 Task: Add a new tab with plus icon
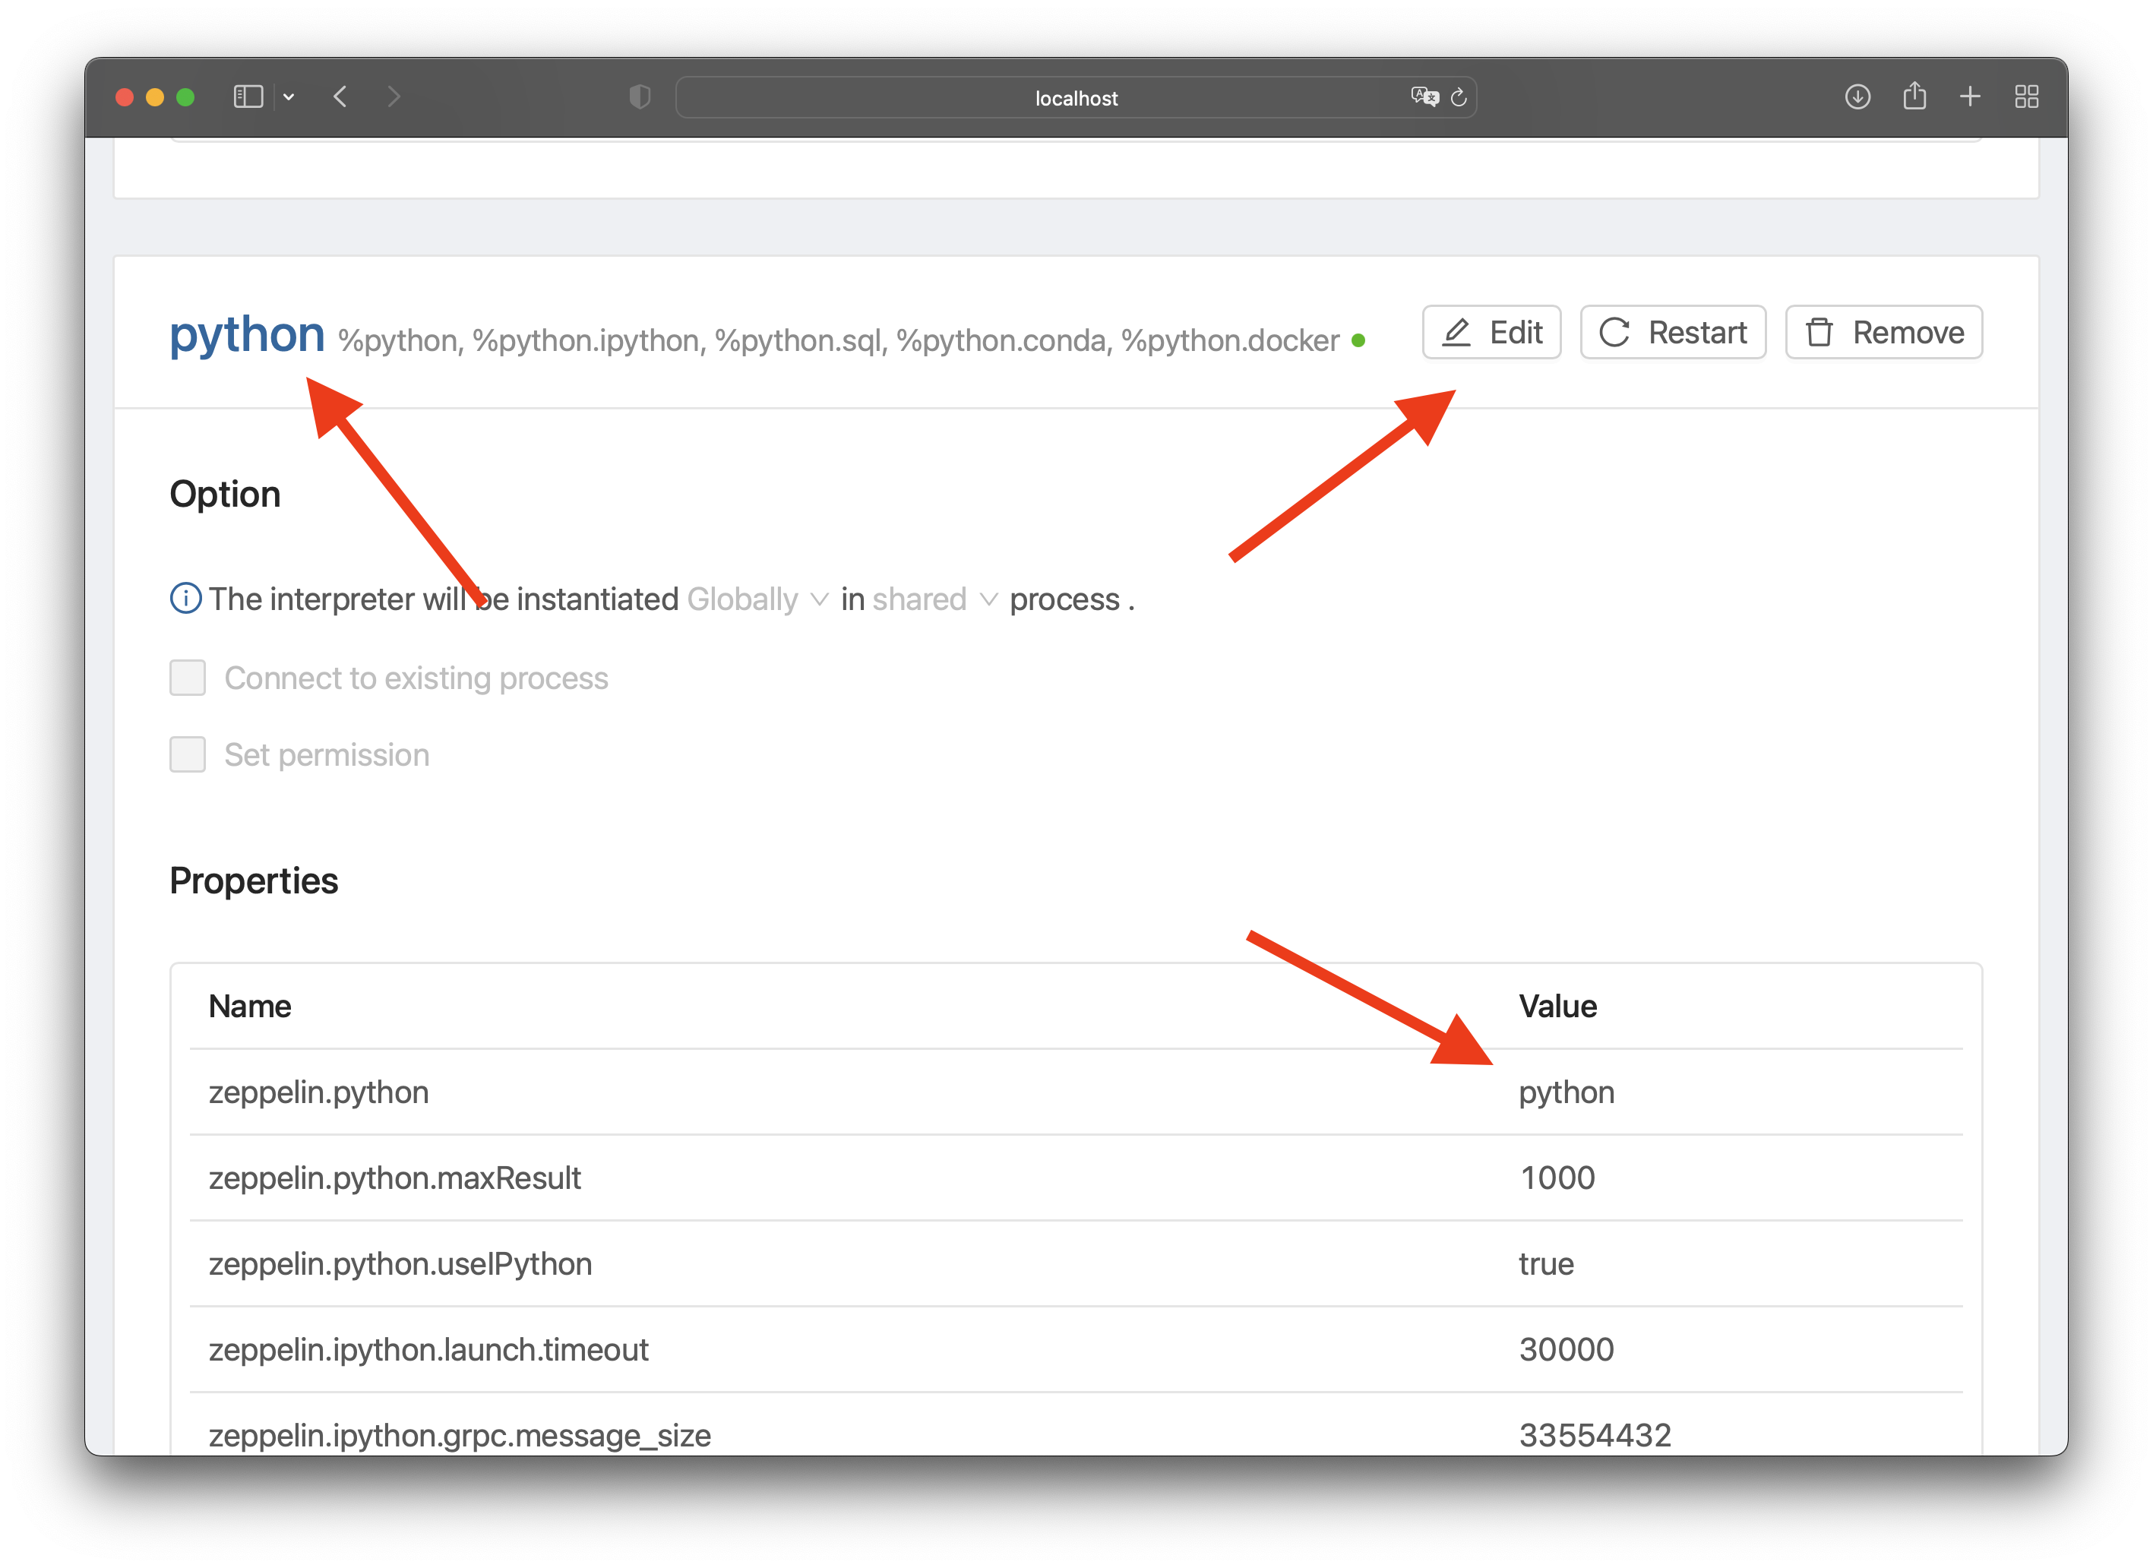click(x=1970, y=96)
